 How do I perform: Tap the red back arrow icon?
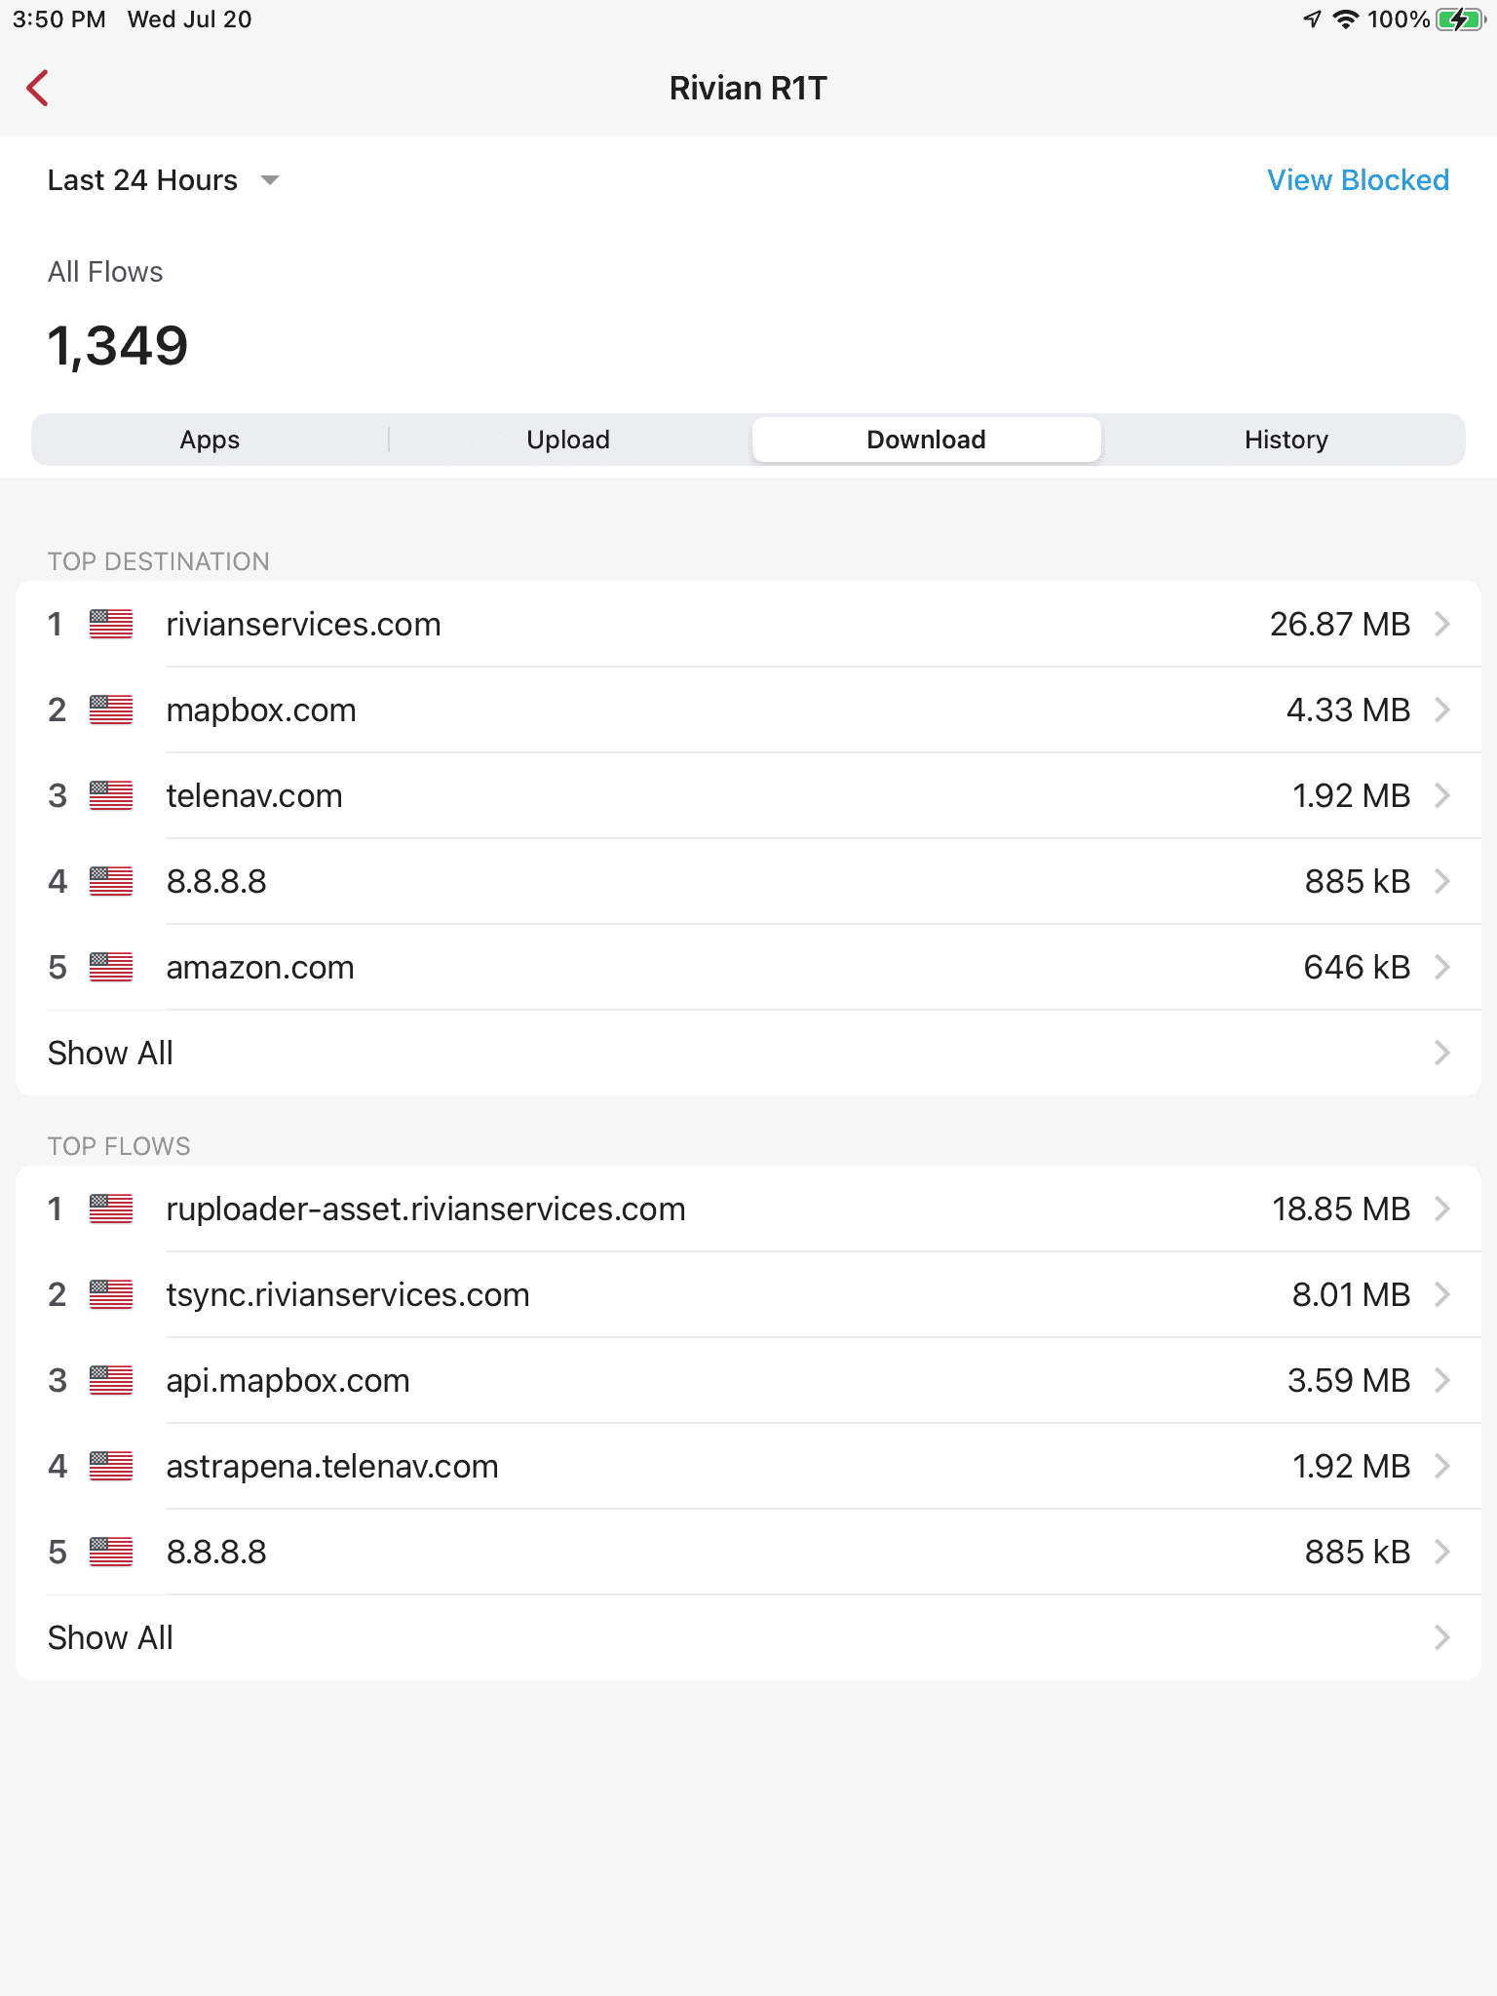coord(37,88)
